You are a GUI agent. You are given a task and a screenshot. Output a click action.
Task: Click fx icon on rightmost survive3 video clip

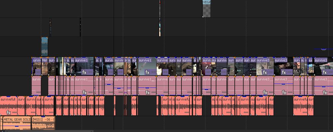(325, 72)
